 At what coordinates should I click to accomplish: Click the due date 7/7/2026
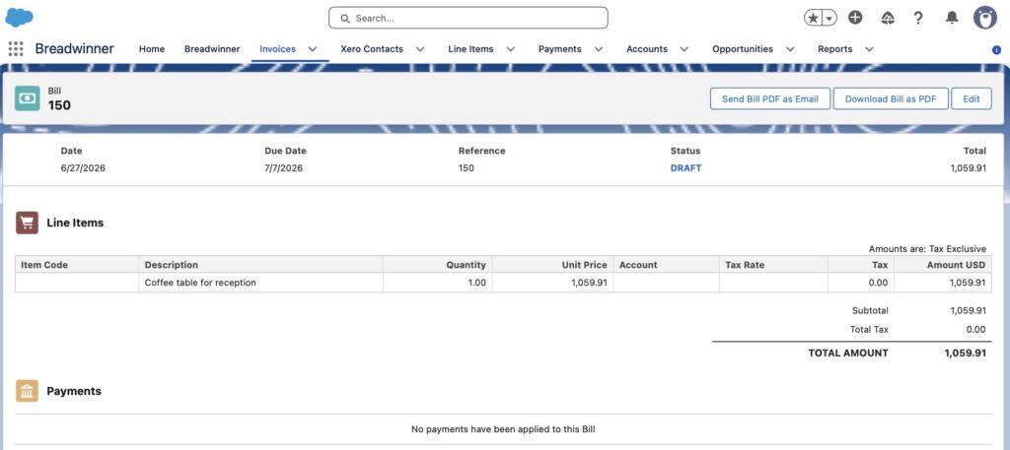(283, 167)
